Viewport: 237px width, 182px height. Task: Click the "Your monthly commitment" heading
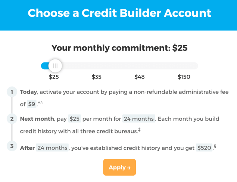coord(119,48)
